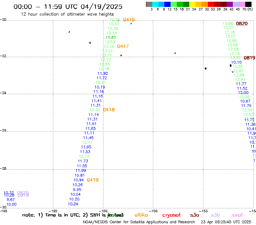Click the -153 longitude axis label

203,211
